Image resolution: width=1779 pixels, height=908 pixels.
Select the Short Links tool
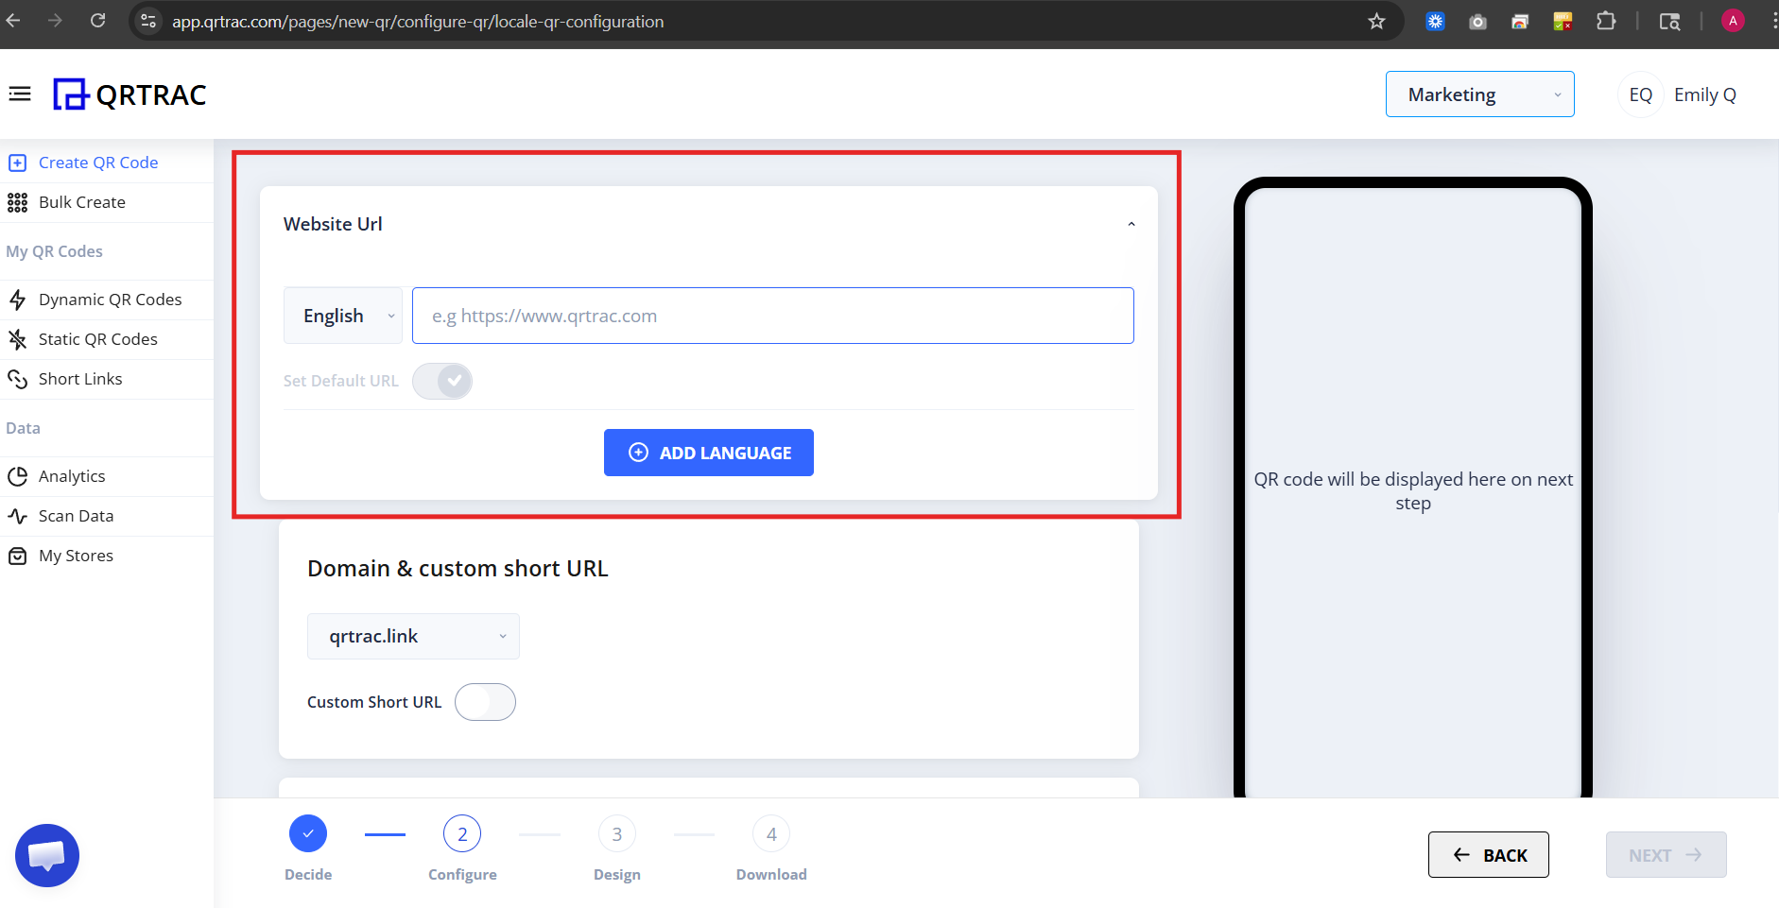pyautogui.click(x=80, y=379)
